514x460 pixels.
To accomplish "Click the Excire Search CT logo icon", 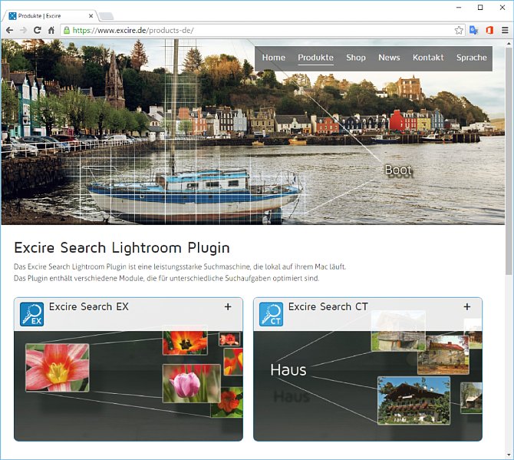I will click(271, 314).
